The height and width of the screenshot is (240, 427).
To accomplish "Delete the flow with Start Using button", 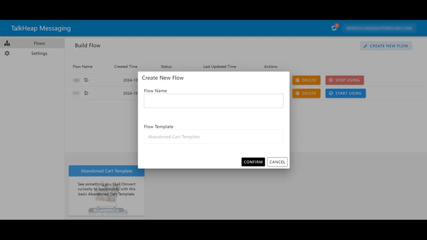I will [306, 93].
